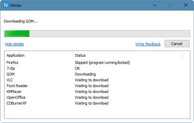Screen dimensions: 194x123
Task: Click the Skipped (program running/locked) status
Action: coord(102,63)
